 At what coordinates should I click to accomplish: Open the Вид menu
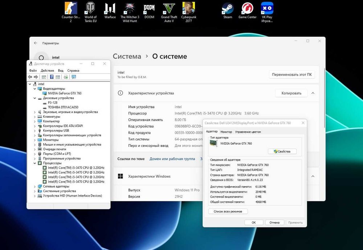pyautogui.click(x=61, y=70)
